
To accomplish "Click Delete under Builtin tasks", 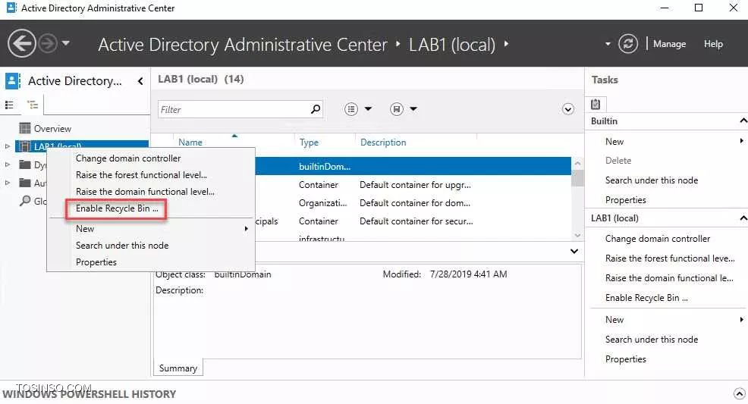I will tap(618, 161).
